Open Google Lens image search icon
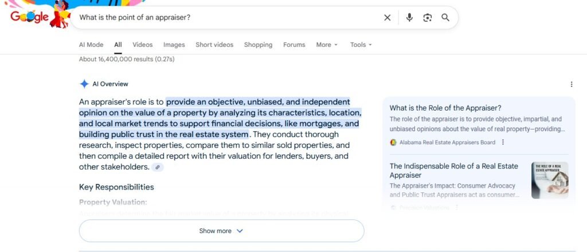587x252 pixels. 427,18
